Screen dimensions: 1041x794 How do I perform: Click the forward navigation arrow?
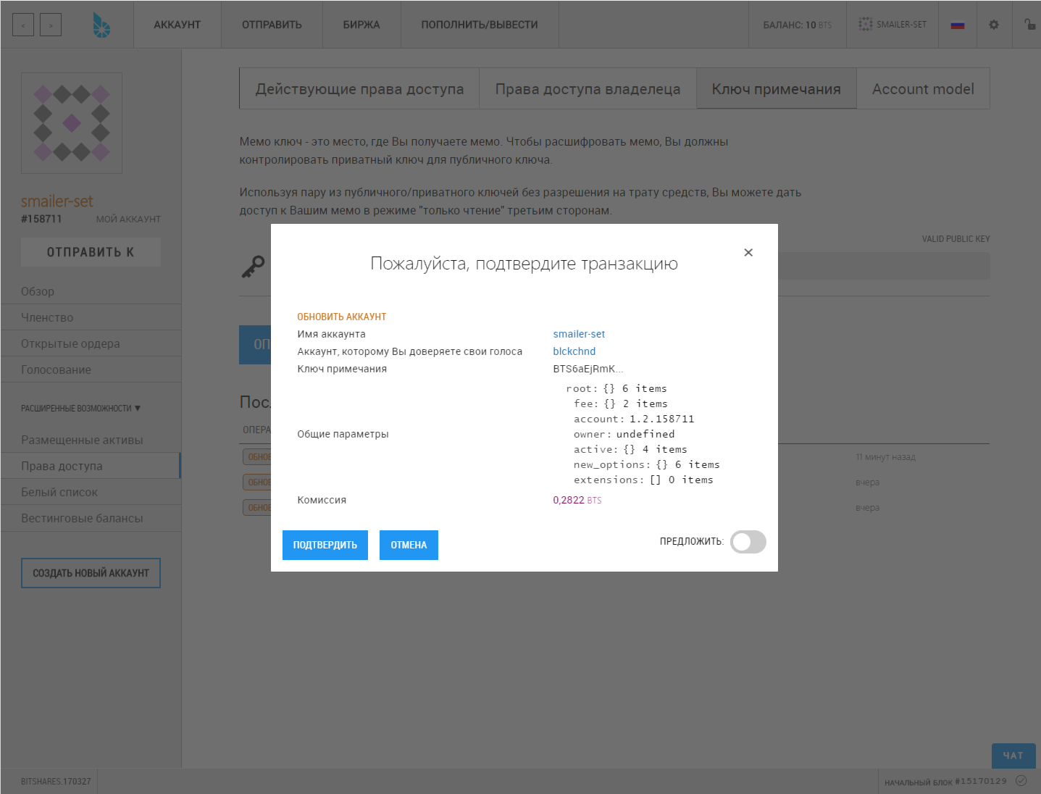[x=51, y=25]
